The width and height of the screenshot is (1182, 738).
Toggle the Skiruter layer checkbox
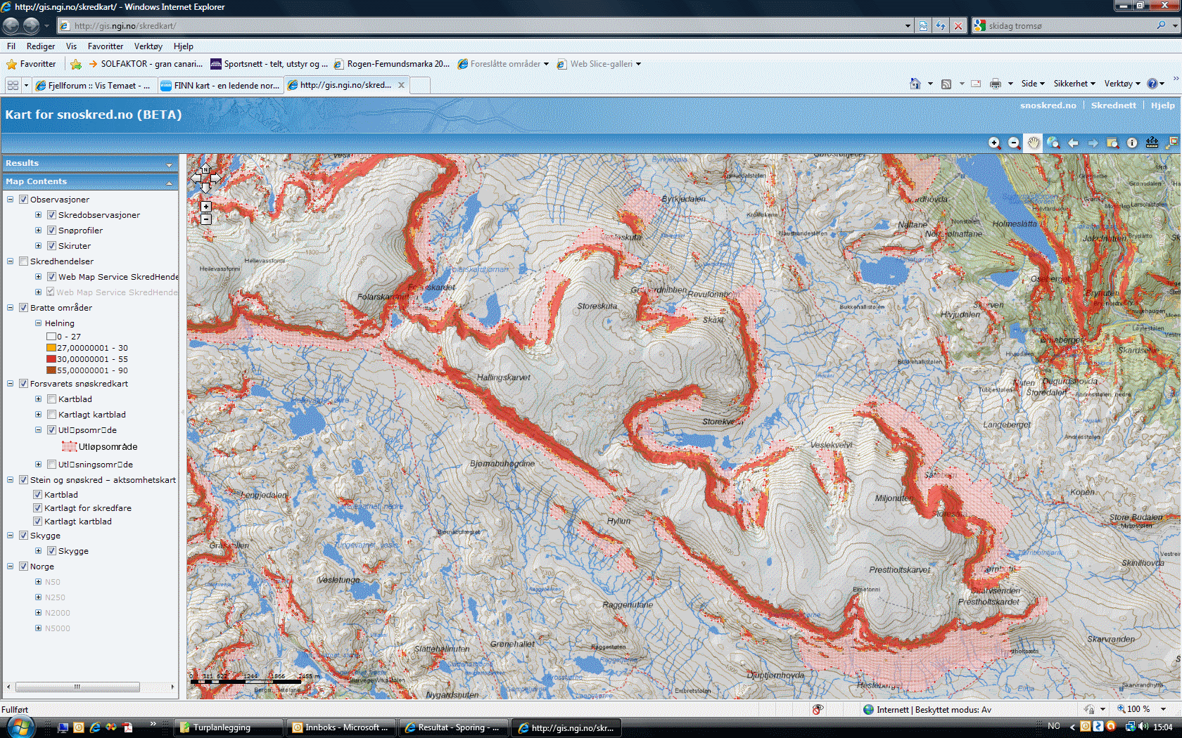(51, 246)
